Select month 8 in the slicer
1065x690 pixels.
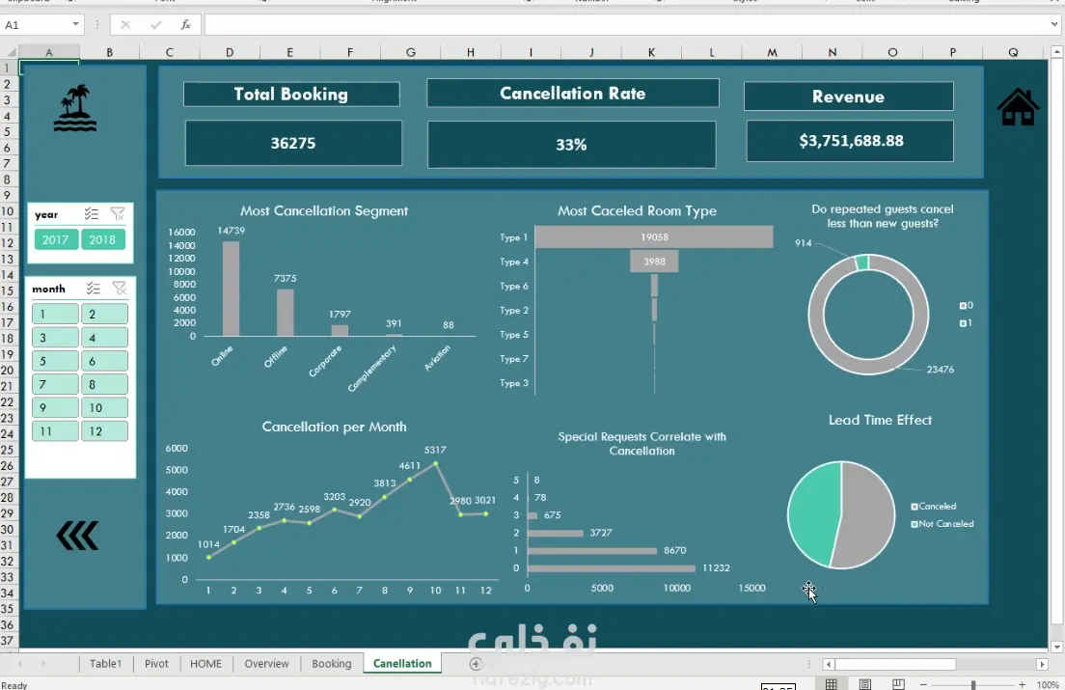point(104,384)
